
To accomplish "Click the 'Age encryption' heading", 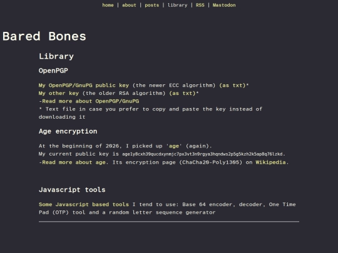I will 68,131.
